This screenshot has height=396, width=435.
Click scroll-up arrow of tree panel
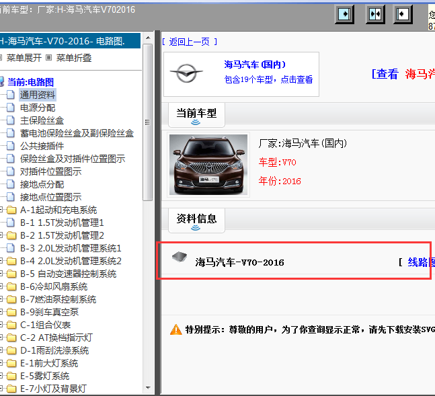(148, 38)
